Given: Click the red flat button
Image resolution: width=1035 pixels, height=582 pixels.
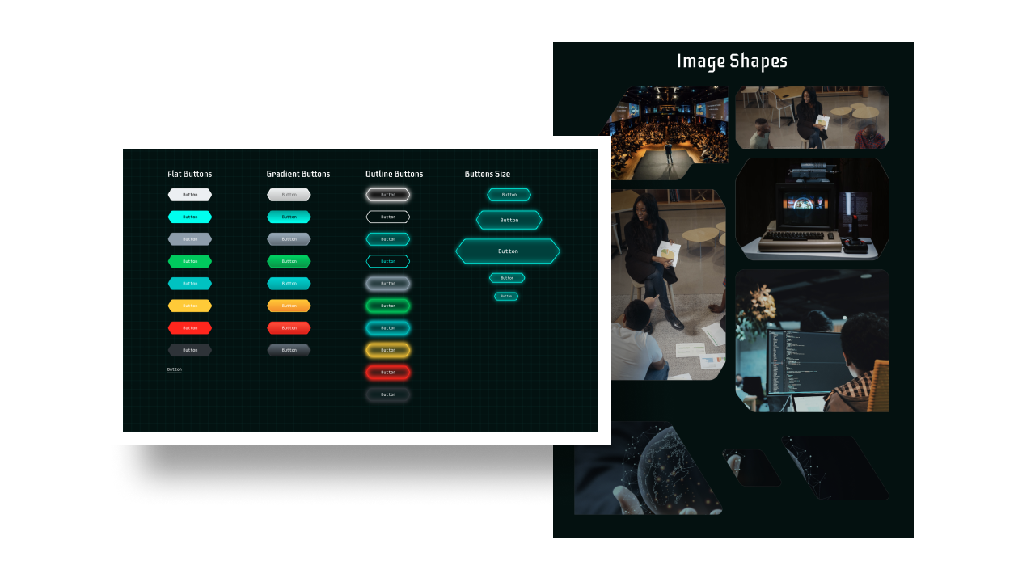Looking at the screenshot, I should [x=190, y=328].
